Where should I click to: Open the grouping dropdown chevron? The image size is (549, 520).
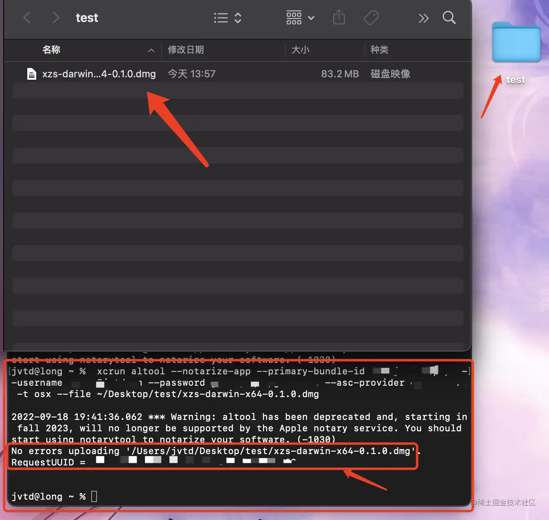click(311, 18)
